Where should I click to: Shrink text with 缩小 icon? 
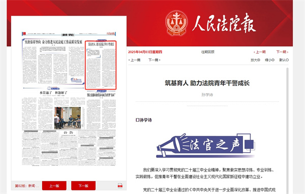coord(269,60)
